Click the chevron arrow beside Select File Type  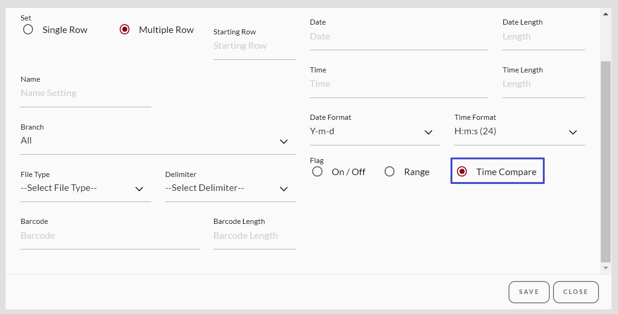[139, 189]
